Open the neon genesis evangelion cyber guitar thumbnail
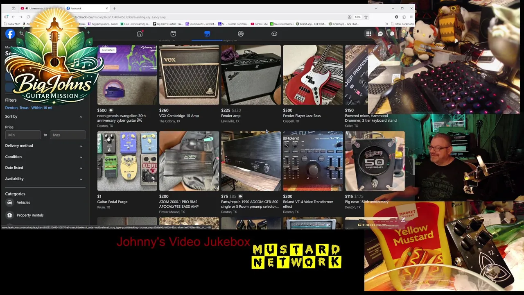Image resolution: width=524 pixels, height=295 pixels. click(x=127, y=75)
